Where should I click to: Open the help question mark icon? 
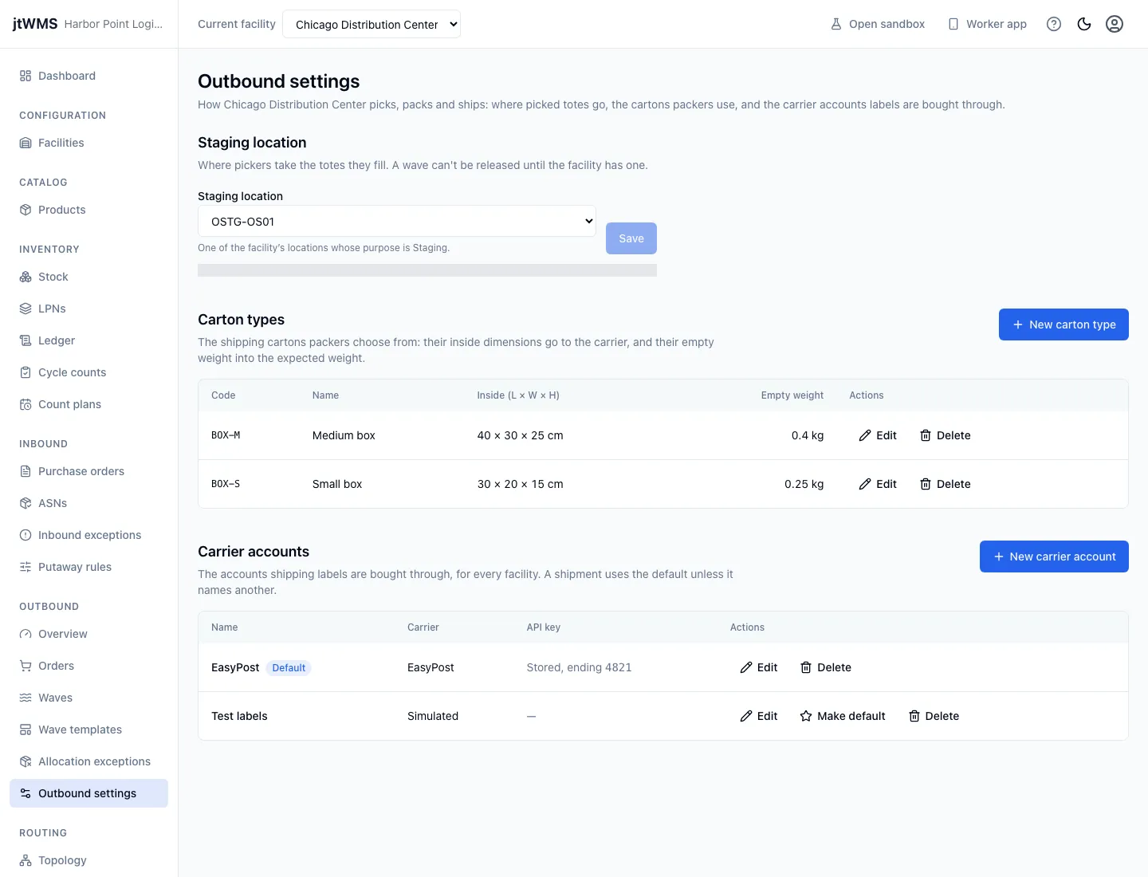[x=1054, y=24]
